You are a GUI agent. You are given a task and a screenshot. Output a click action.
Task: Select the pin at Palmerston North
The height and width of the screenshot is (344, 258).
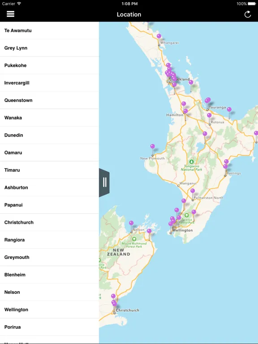193,191
